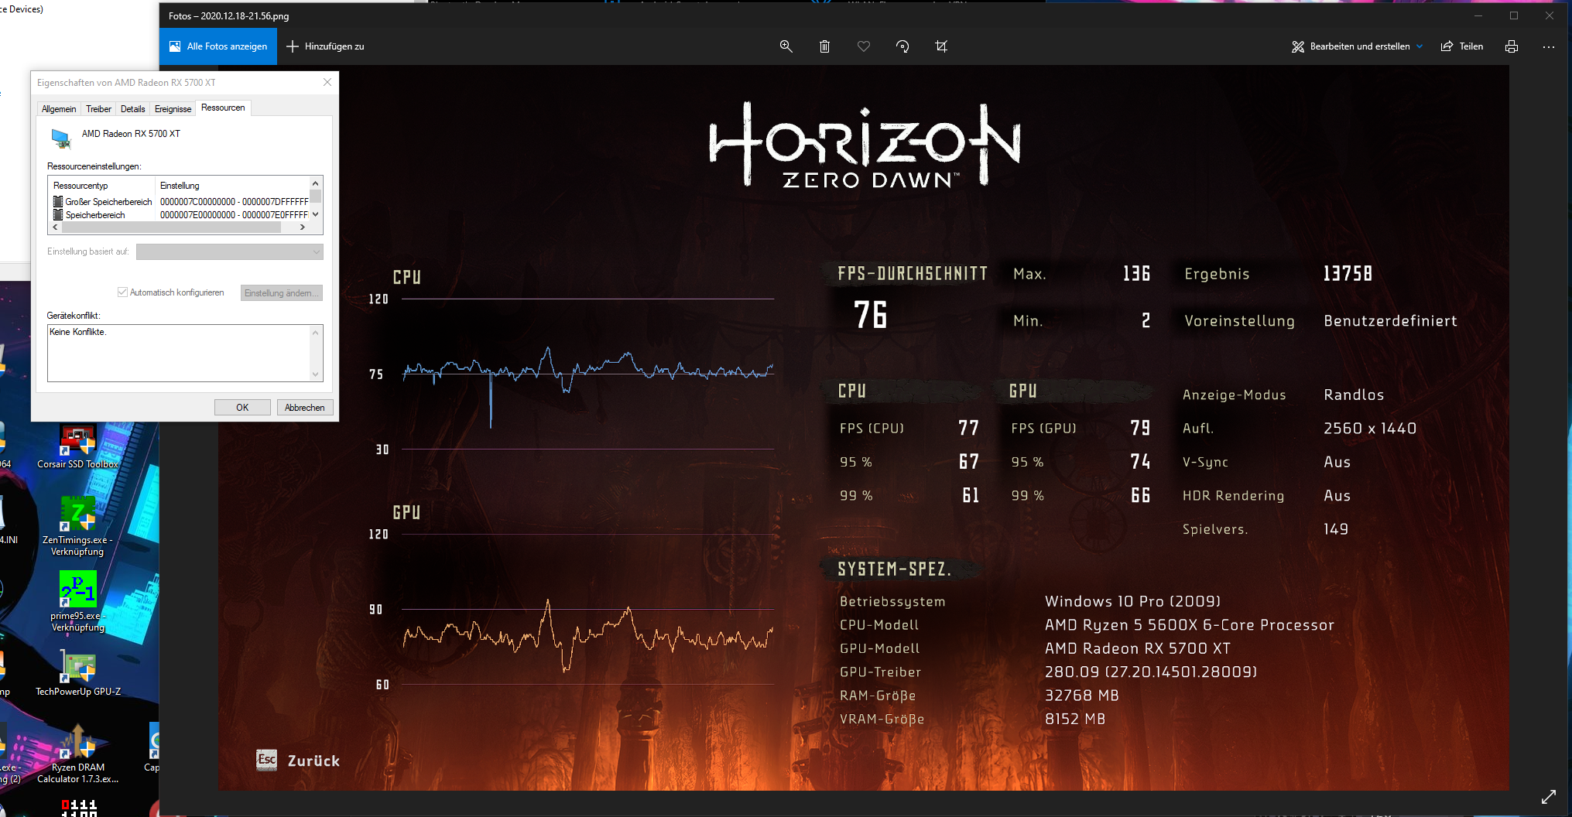Rotate the photo clockwise
The height and width of the screenshot is (817, 1572).
(x=902, y=46)
